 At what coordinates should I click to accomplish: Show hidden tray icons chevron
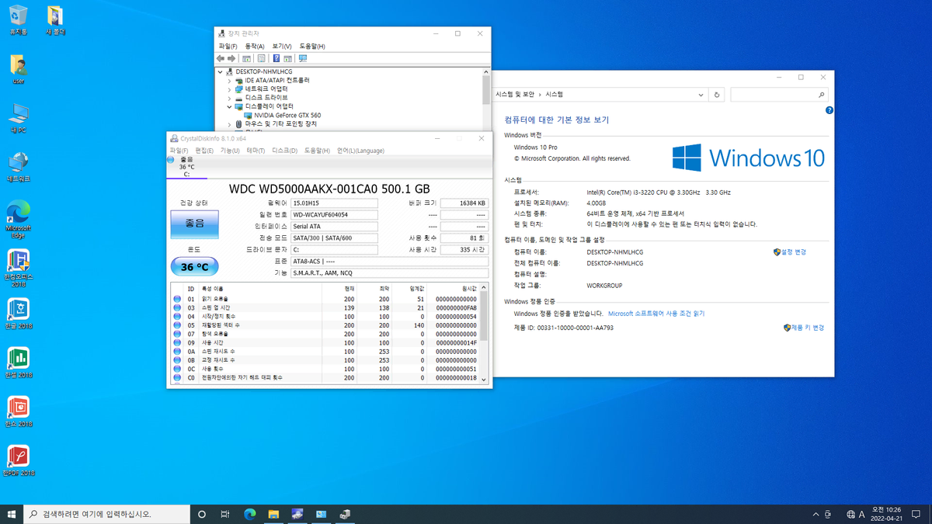point(815,514)
